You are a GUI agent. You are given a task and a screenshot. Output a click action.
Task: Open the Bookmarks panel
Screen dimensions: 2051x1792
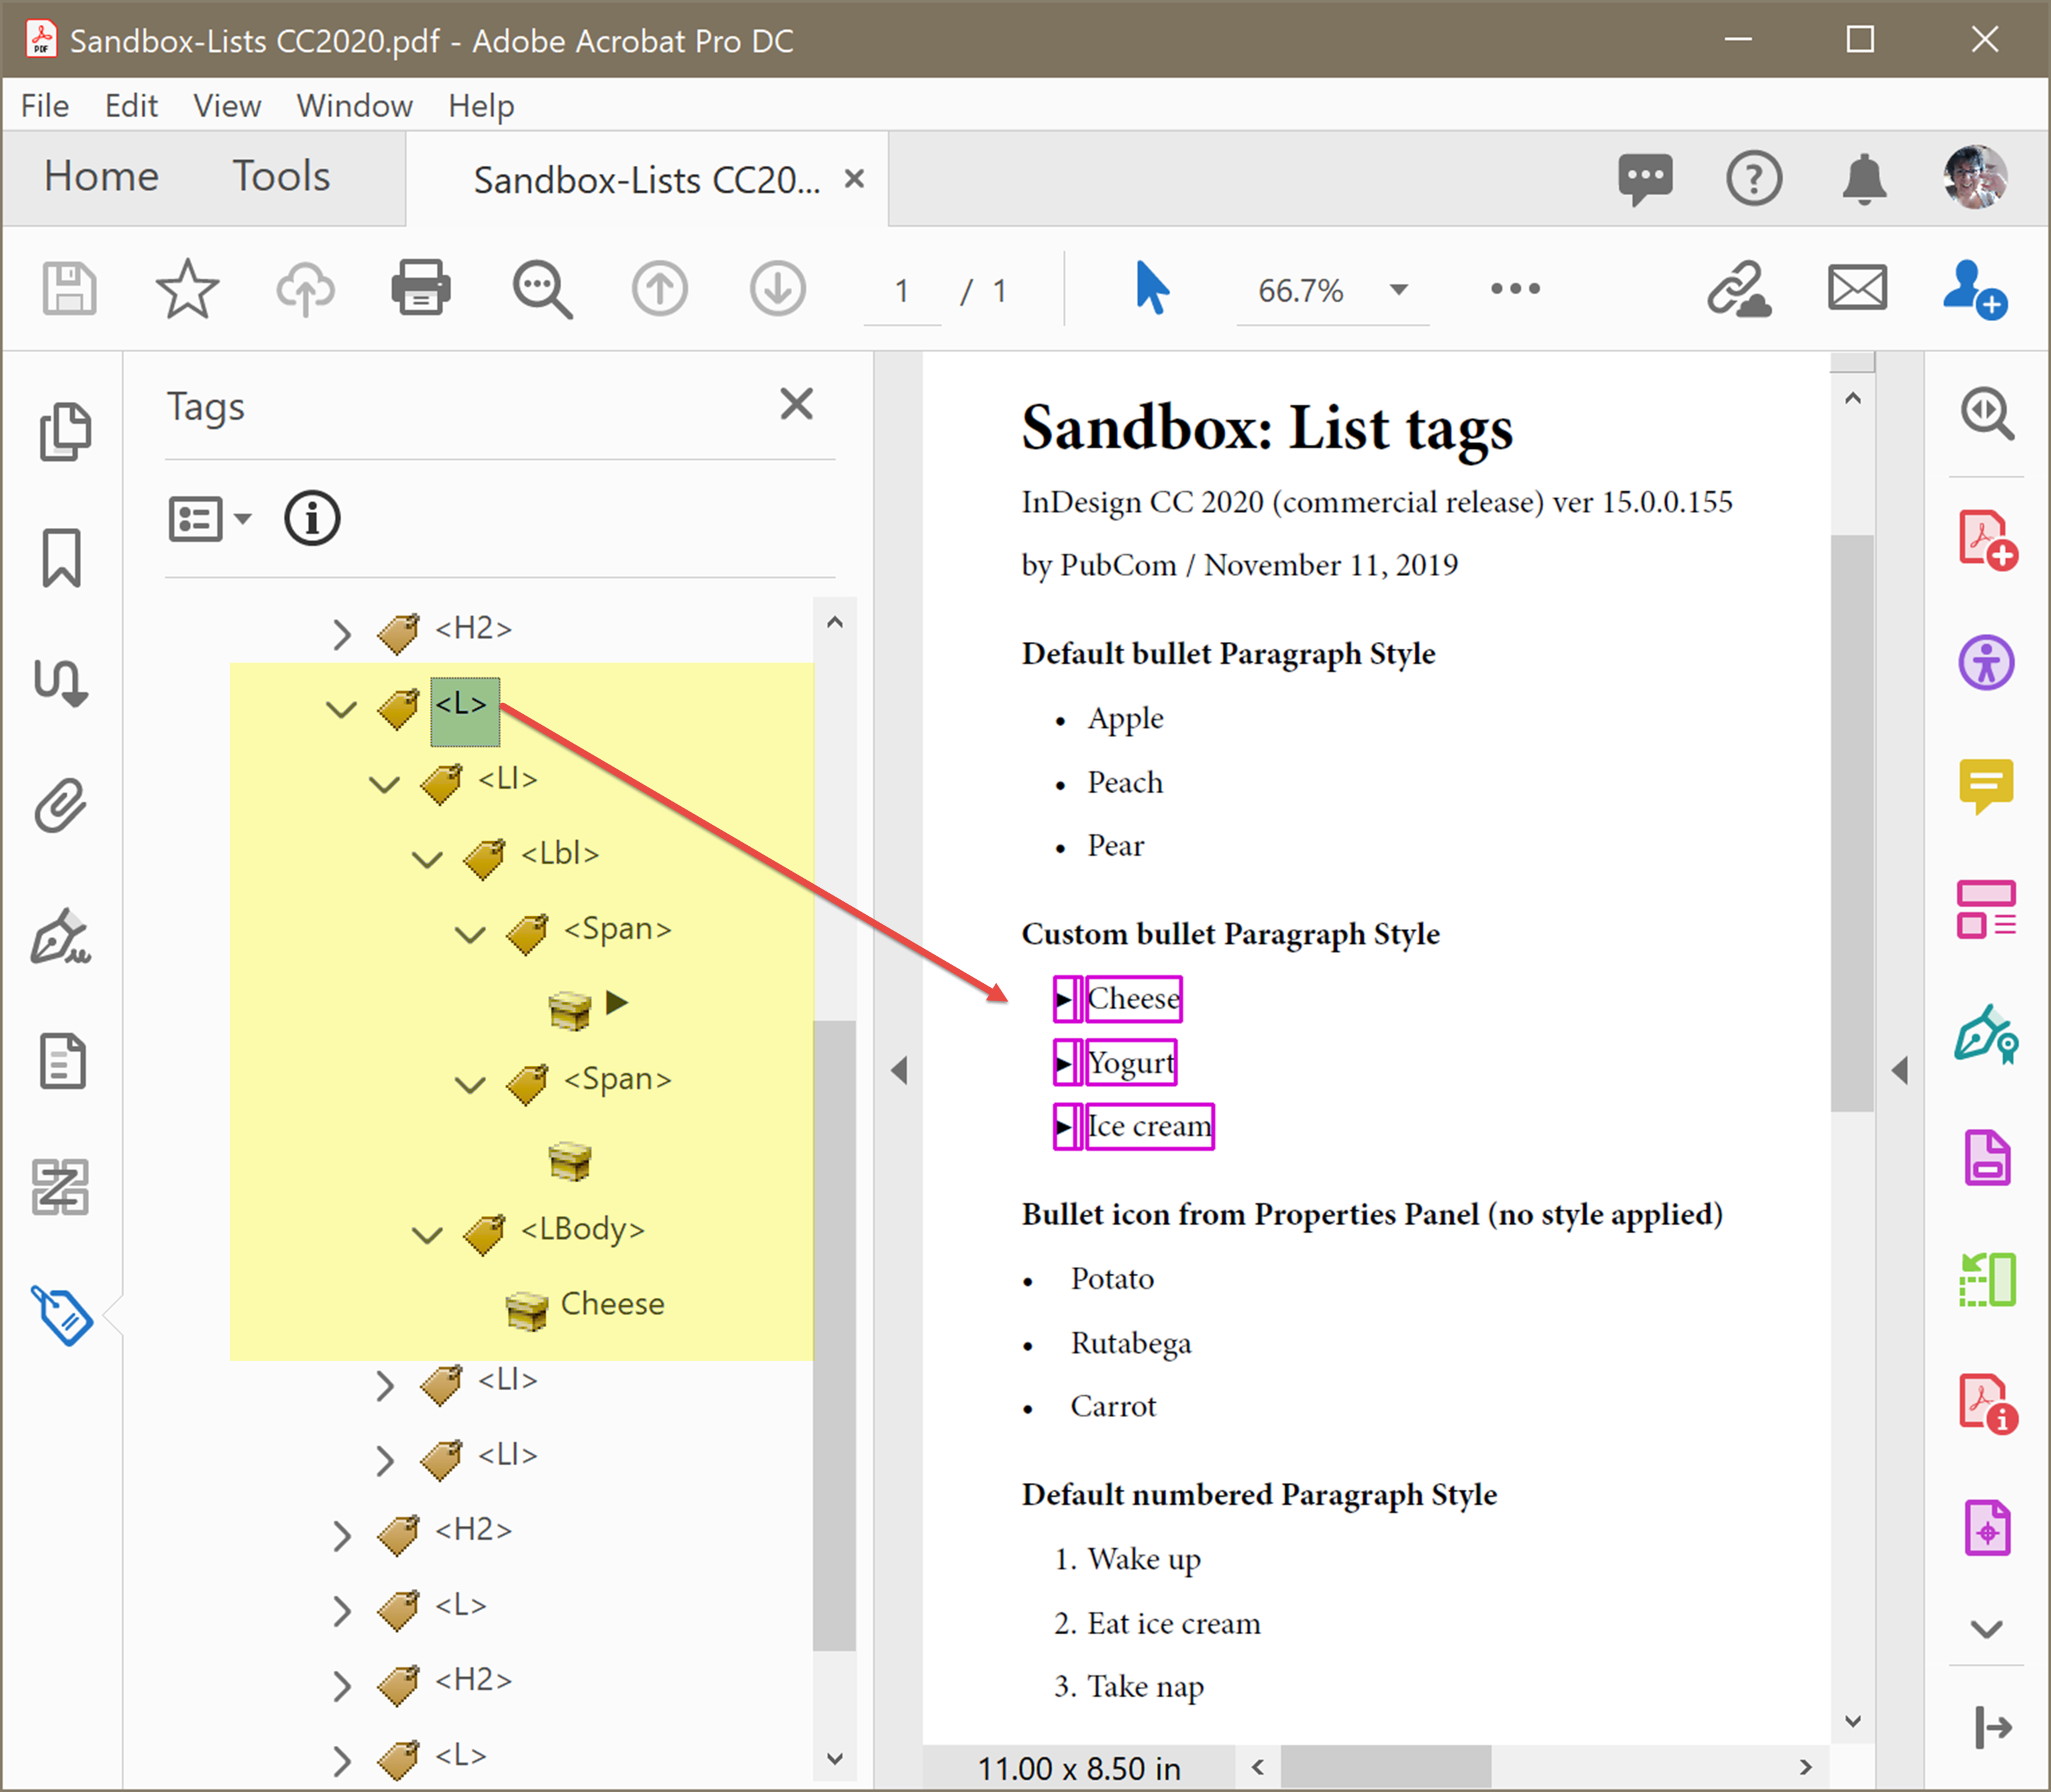point(63,558)
